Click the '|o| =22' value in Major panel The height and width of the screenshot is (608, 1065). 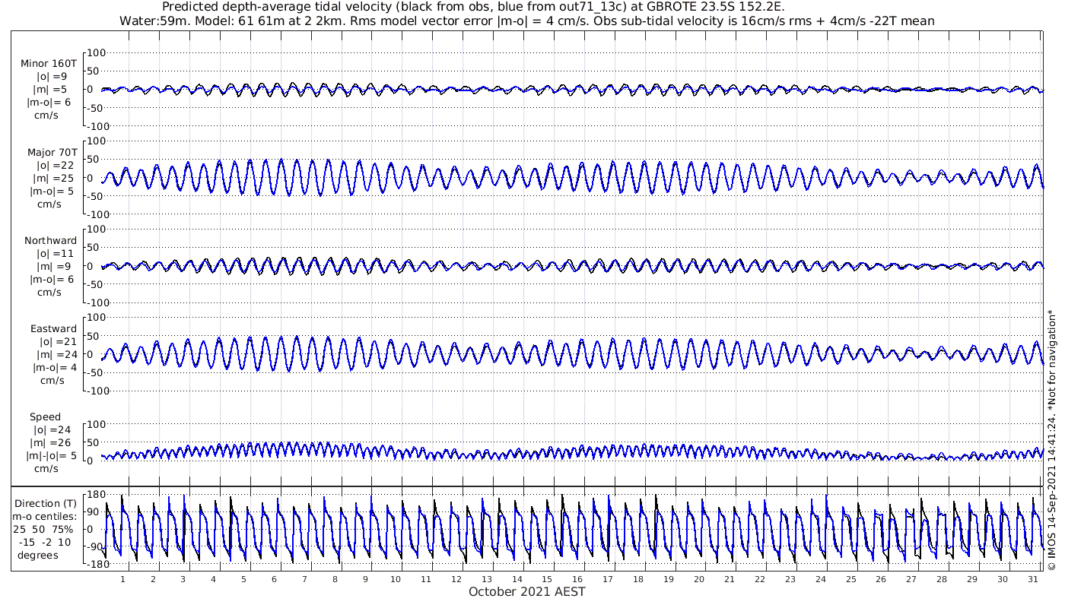coord(55,166)
